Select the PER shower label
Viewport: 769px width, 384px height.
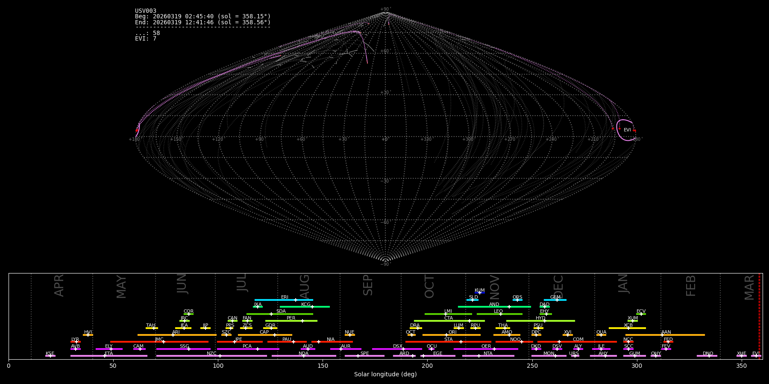pyautogui.click(x=291, y=318)
